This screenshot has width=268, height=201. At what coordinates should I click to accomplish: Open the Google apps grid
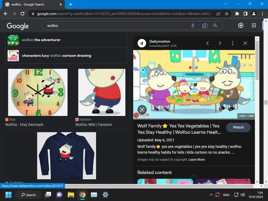click(254, 25)
